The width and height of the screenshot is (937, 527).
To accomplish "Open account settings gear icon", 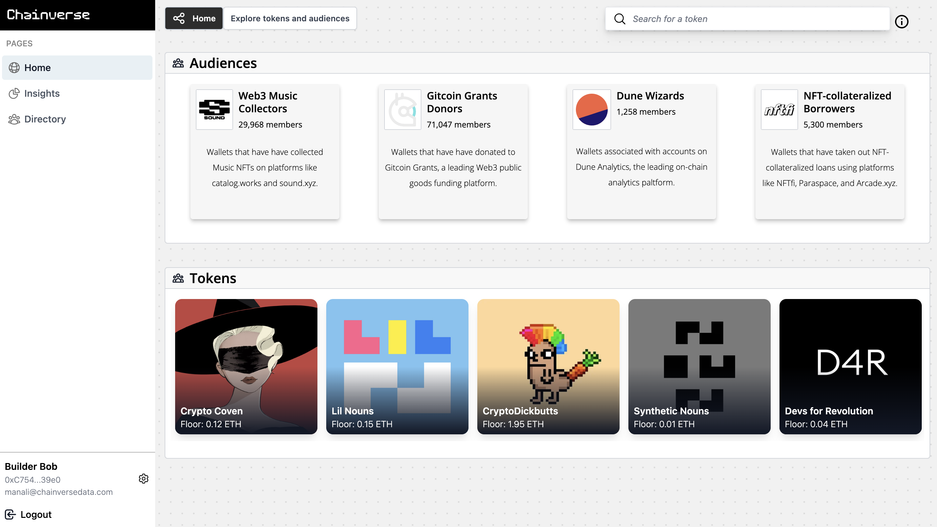I will click(x=144, y=479).
